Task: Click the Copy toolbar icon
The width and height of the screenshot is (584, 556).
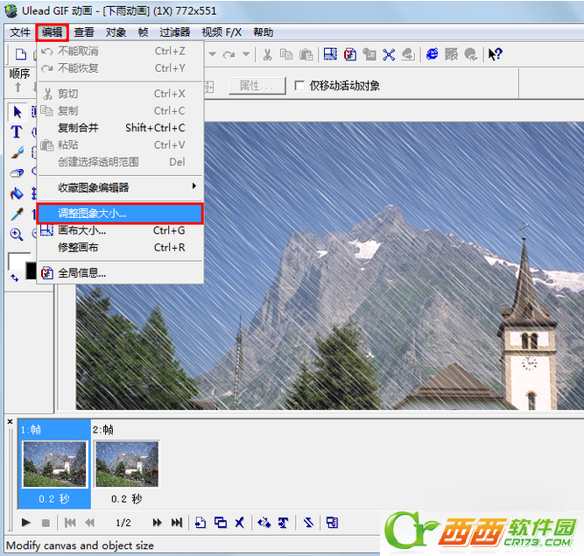Action: point(286,55)
